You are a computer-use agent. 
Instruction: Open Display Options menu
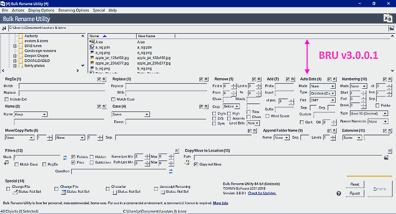[41, 10]
